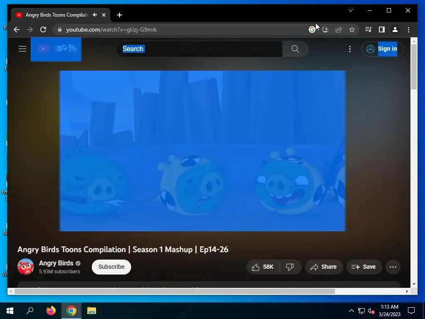425x319 pixels.
Task: Open a new browser tab
Action: 119,15
